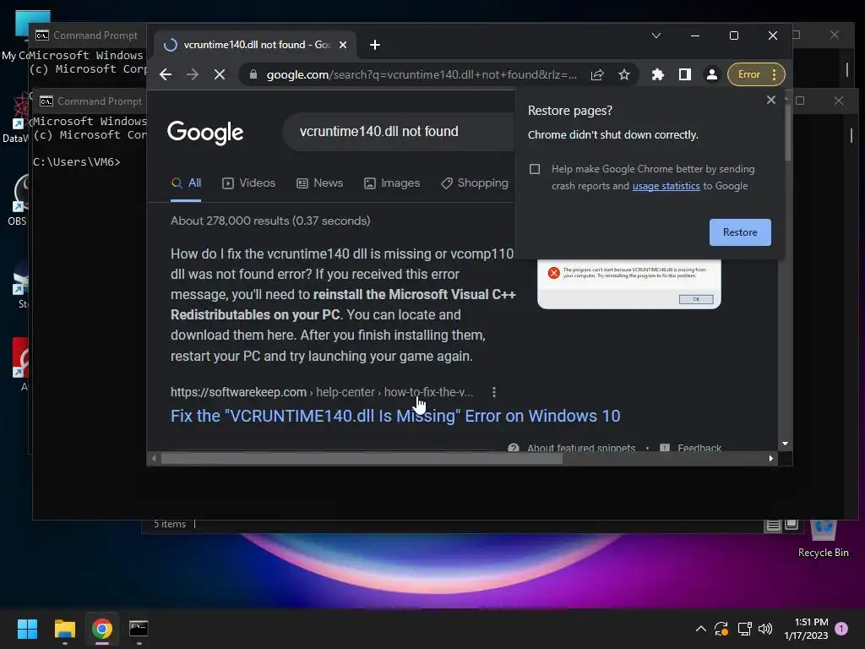Open more options for softwarekeep result
Viewport: 865px width, 649px height.
point(493,392)
